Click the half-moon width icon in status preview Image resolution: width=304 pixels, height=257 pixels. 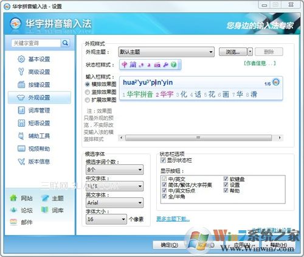[149, 65]
